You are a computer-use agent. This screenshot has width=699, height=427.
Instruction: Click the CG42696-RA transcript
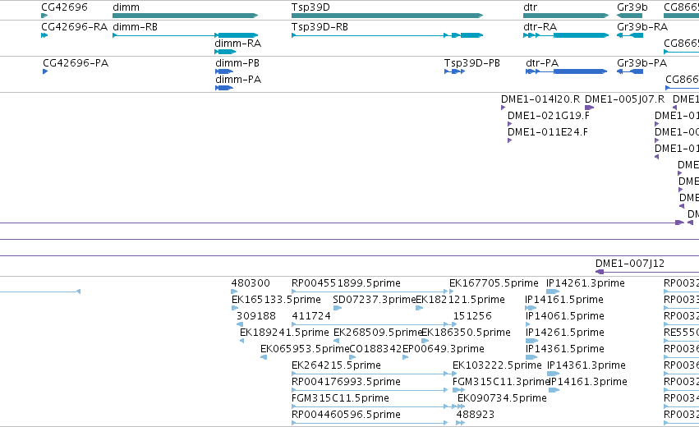pos(44,35)
